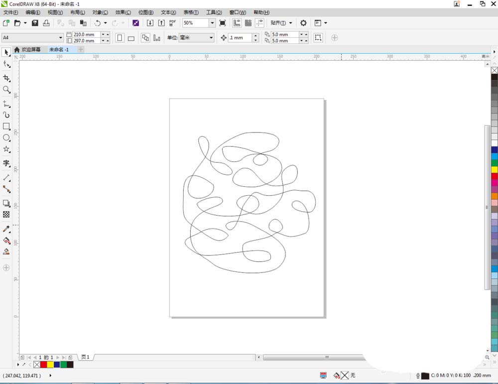The image size is (498, 384).
Task: Click the 页1 page tab
Action: pyautogui.click(x=85, y=357)
